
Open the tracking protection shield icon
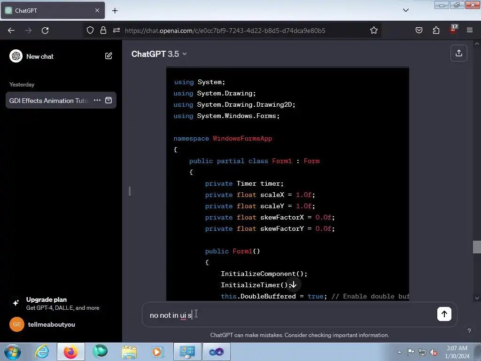pos(90,31)
